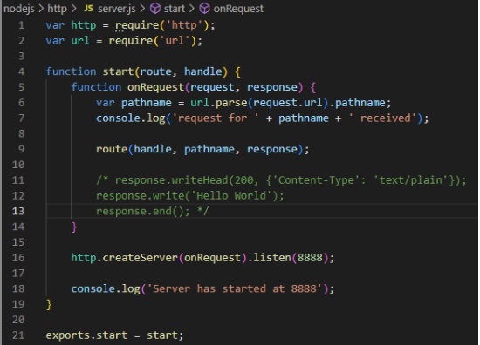The image size is (480, 345).
Task: Select server.js in the breadcrumb
Action: point(117,9)
